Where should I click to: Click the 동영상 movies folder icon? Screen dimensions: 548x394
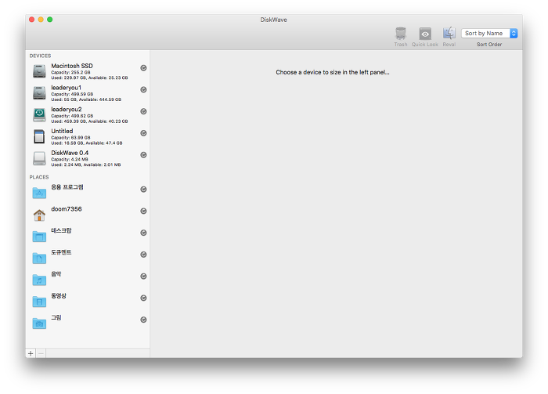point(39,302)
